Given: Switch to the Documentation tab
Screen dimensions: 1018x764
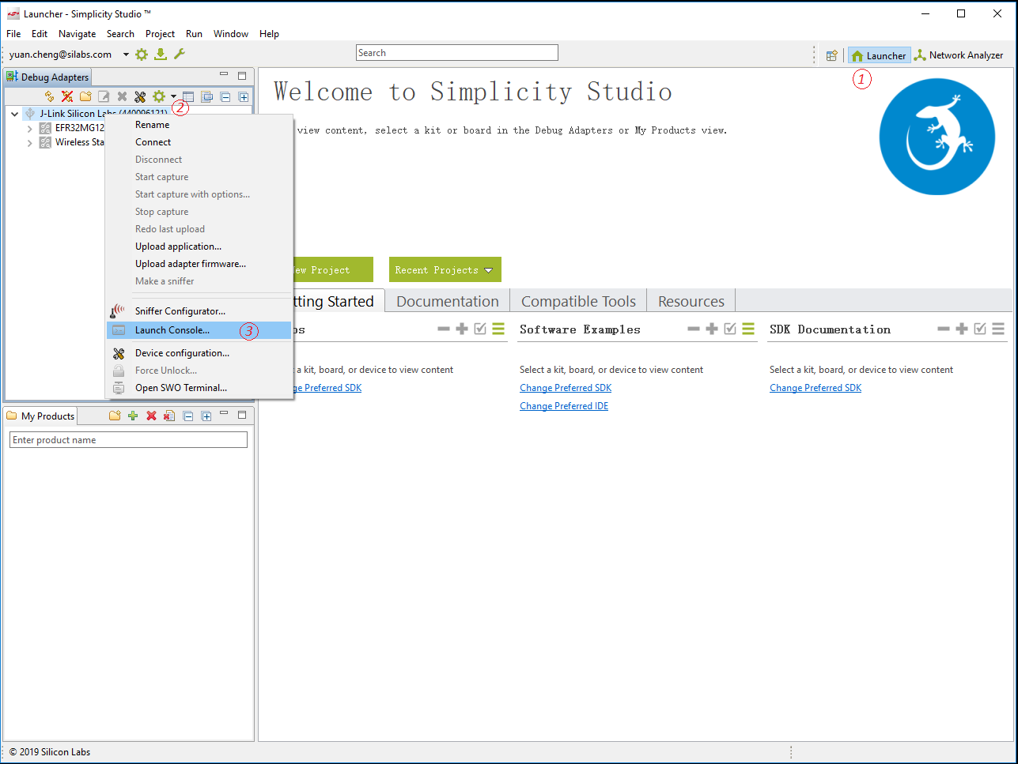Looking at the screenshot, I should click(x=447, y=301).
